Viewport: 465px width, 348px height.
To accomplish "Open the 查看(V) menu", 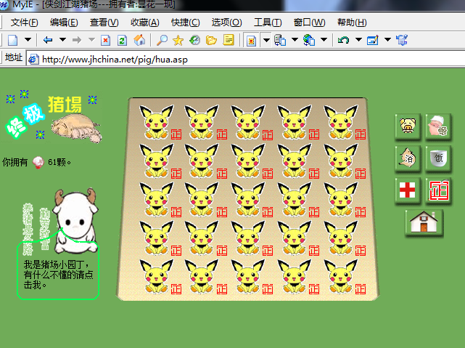I will pos(104,23).
